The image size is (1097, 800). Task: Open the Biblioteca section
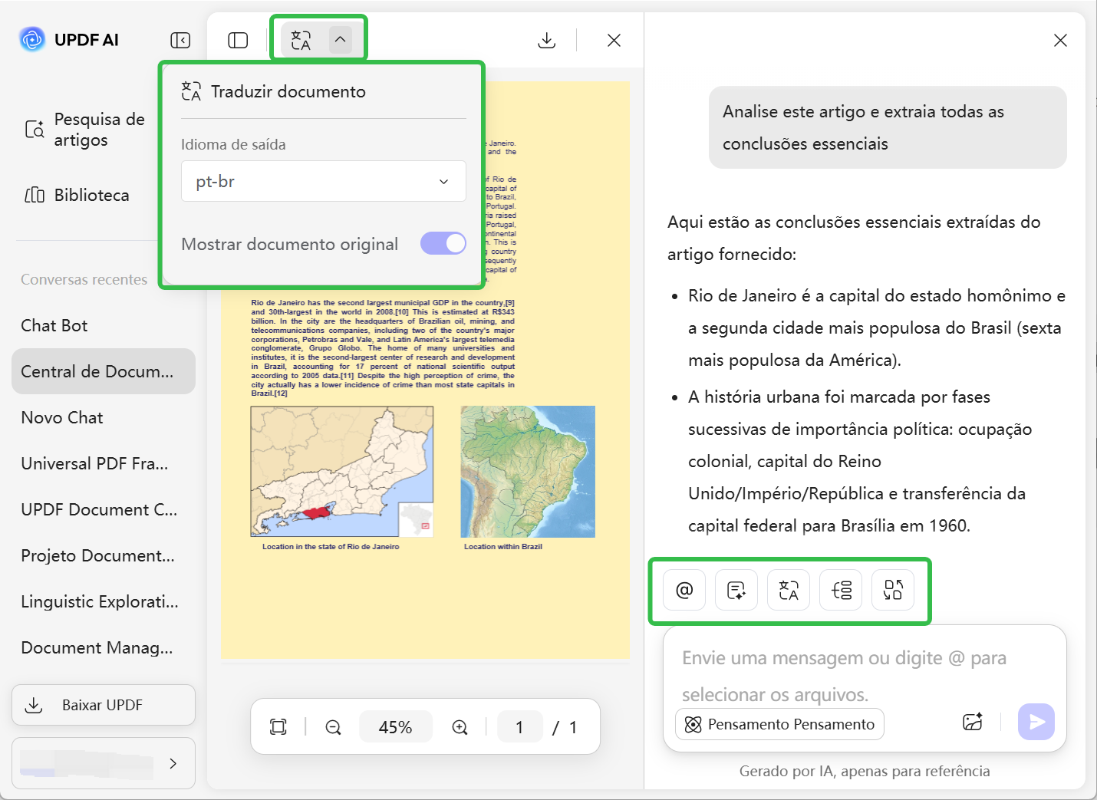[77, 195]
